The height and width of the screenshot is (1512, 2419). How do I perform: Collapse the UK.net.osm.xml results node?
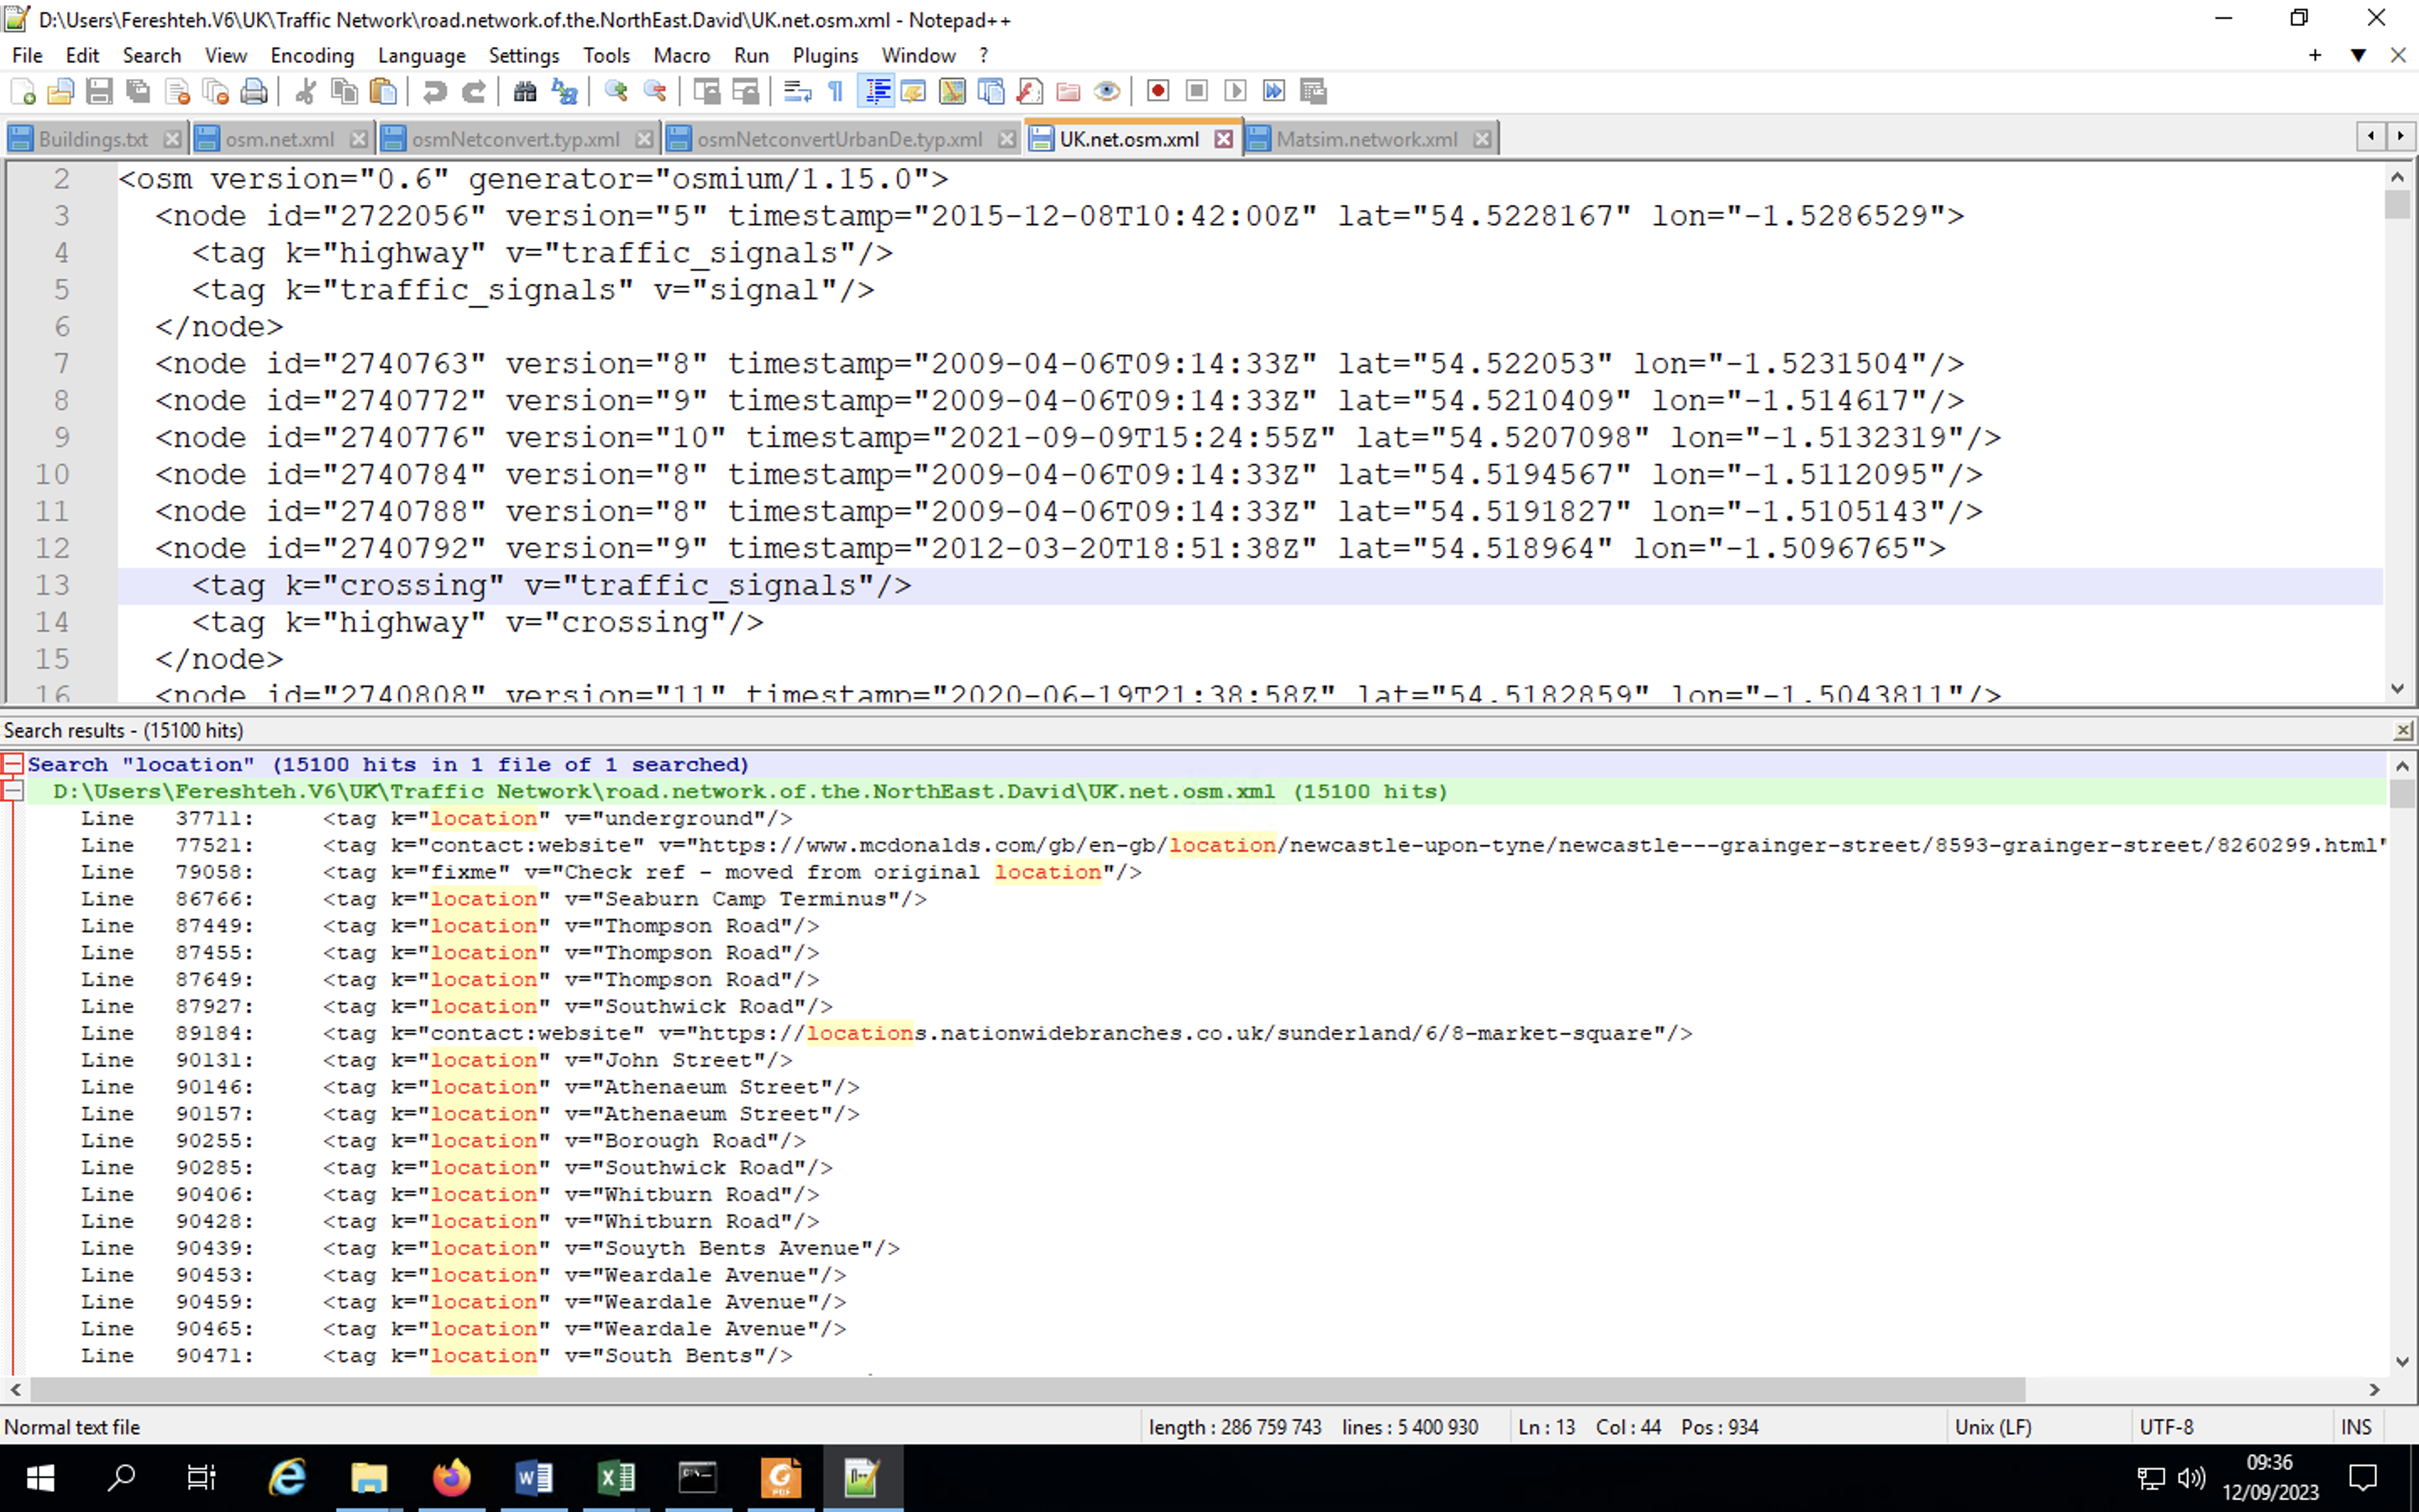point(13,791)
